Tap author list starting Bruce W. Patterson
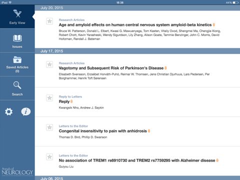Viewport: 240px width, 180px height. point(139,35)
